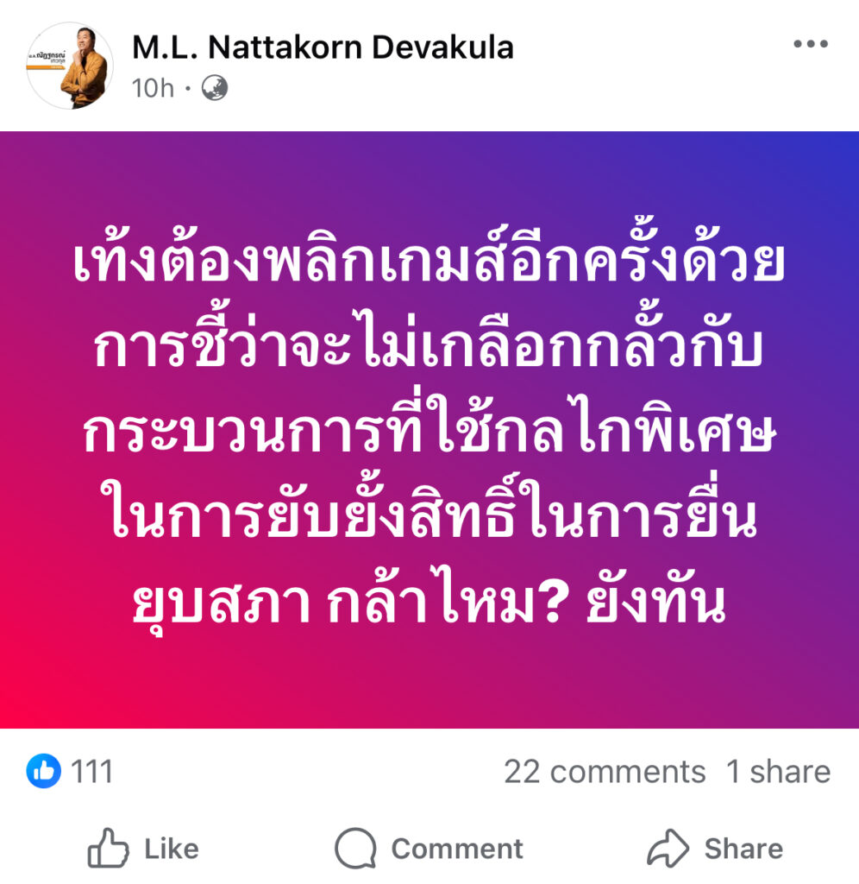Open the 22 comments link
Image resolution: width=859 pixels, height=884 pixels.
point(605,771)
